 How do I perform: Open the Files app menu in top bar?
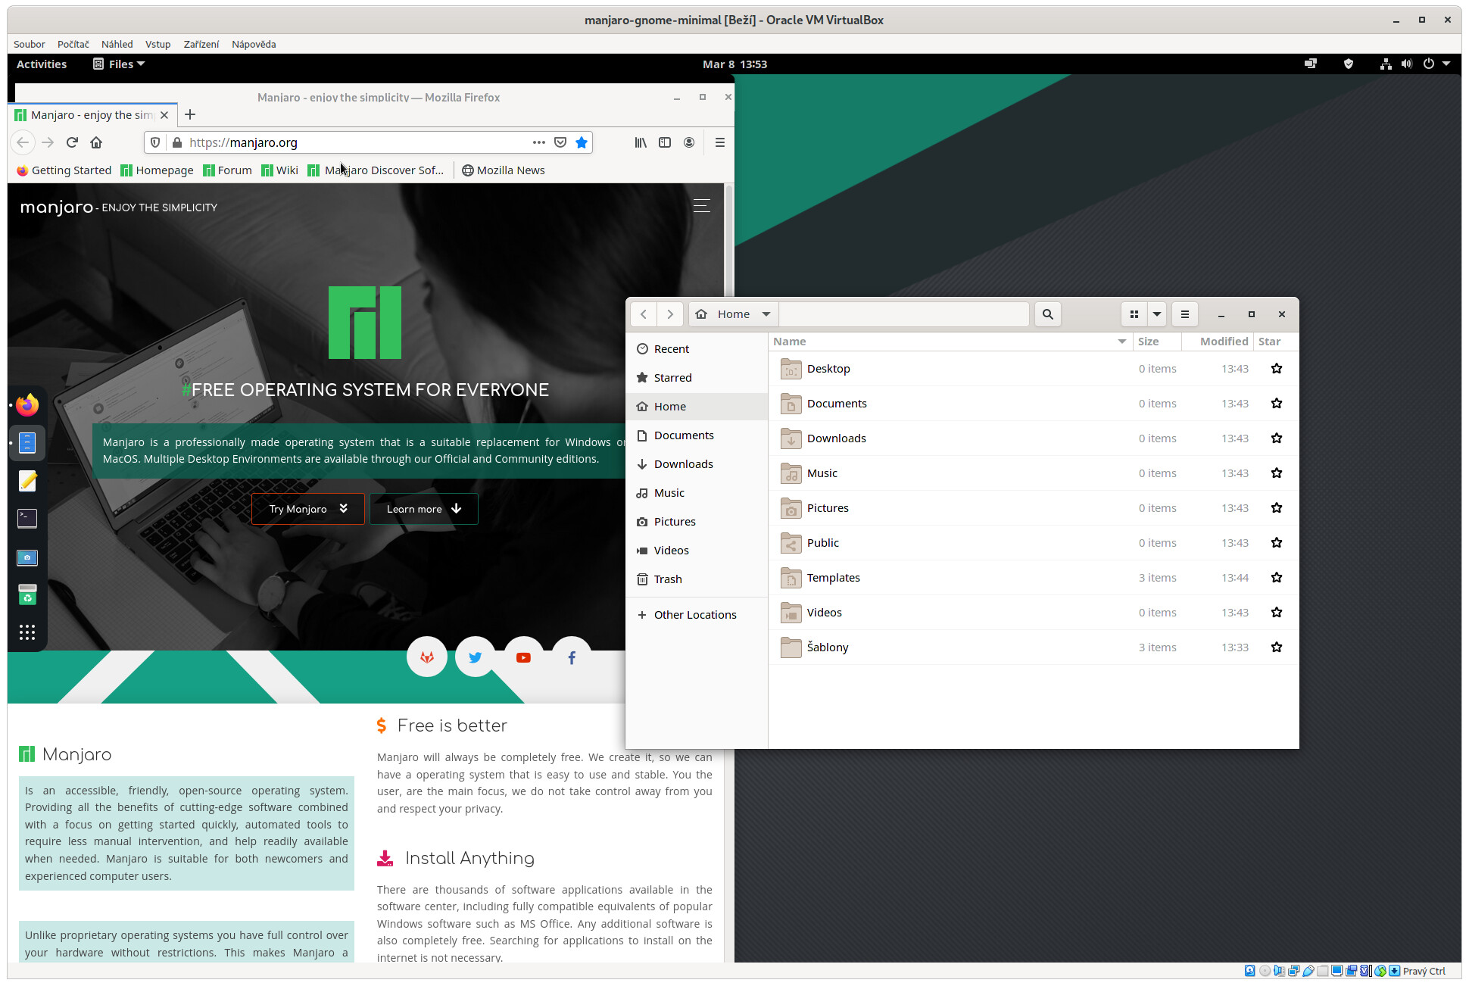pos(119,64)
